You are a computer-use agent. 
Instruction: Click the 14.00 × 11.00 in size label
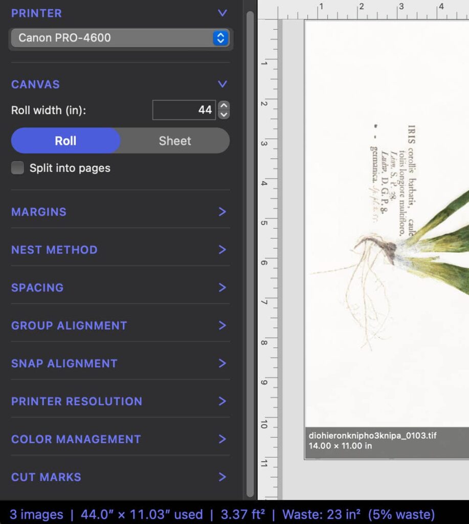click(x=340, y=446)
